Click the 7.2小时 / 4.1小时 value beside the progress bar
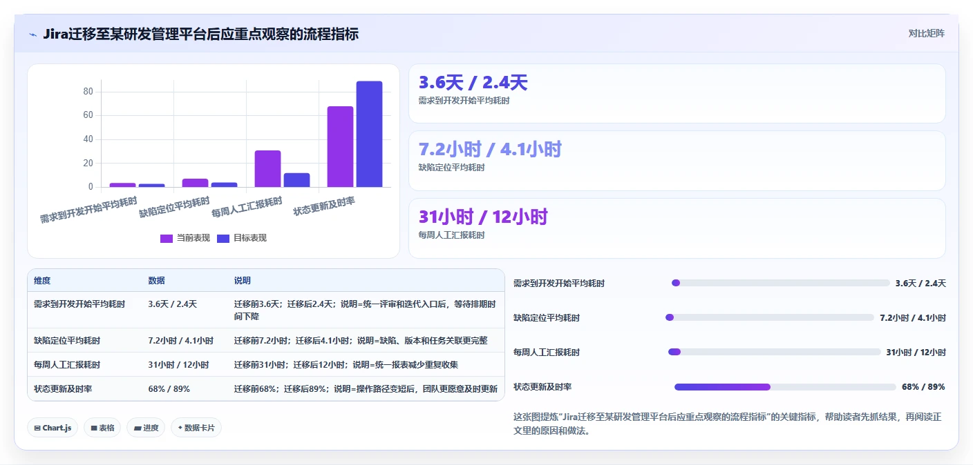 (913, 318)
